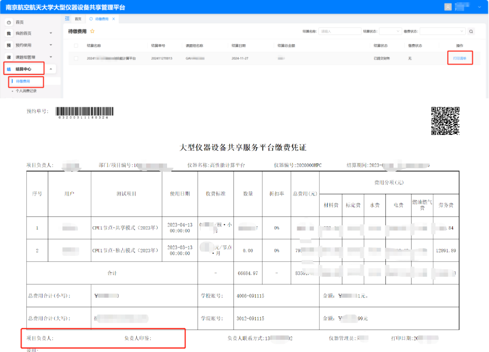Expand the 我的首页 sidebar menu
Viewport: 489px width, 352px height.
tap(51, 33)
